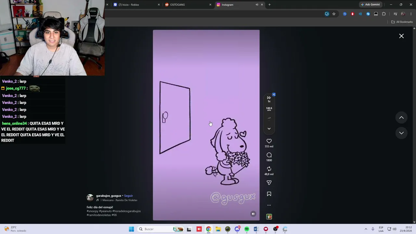Open the weather widget showing 23°C
Viewport: 416px width, 234px height.
[x=15, y=229]
